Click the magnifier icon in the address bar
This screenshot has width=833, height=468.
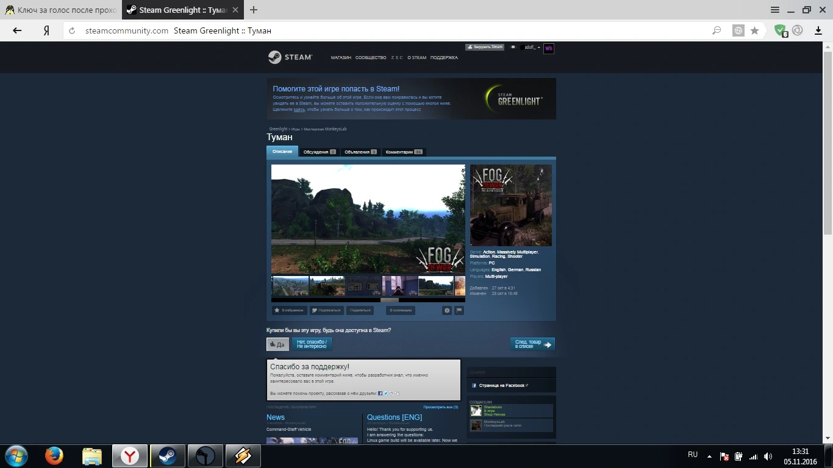click(717, 30)
